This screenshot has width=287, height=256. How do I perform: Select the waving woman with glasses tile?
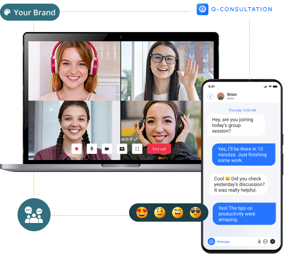(x=167, y=71)
